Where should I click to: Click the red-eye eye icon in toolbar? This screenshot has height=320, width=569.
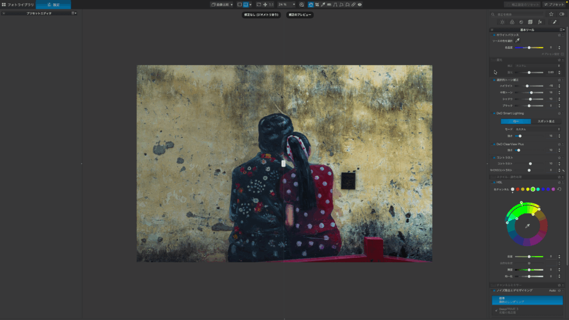tap(360, 4)
